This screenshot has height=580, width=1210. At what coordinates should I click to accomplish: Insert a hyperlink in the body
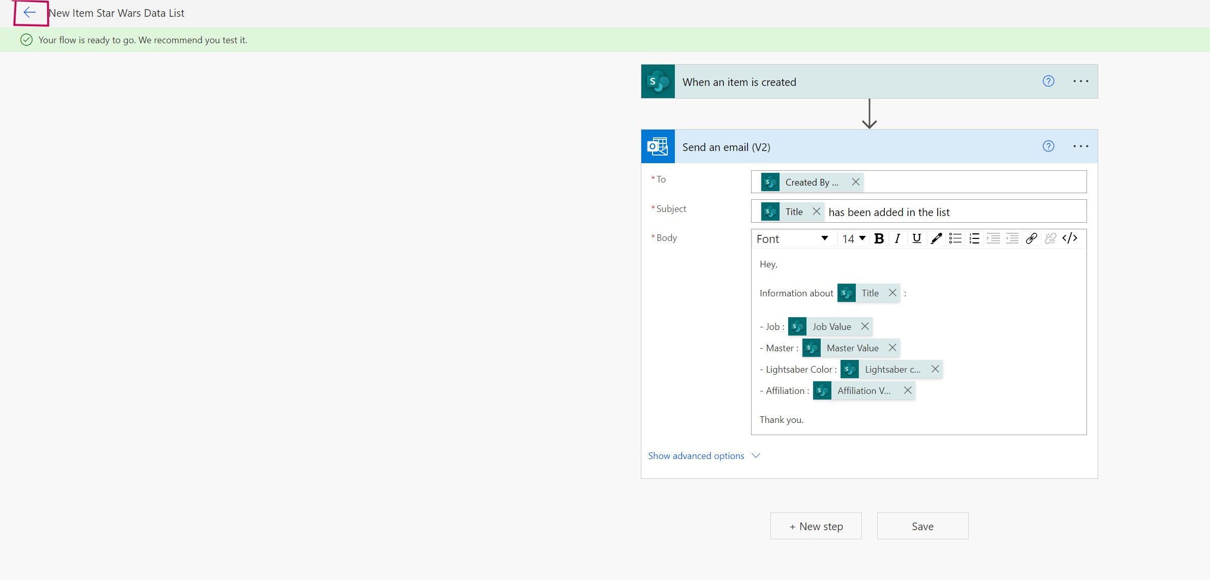point(1031,238)
